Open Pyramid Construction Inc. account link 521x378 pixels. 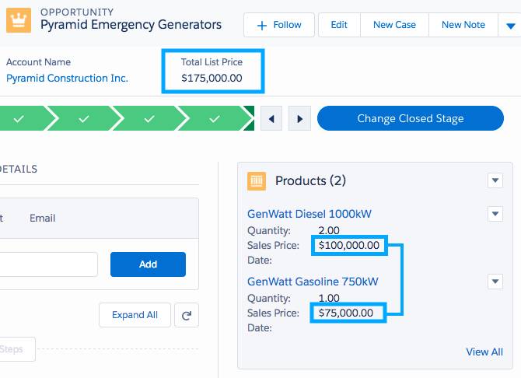[67, 78]
